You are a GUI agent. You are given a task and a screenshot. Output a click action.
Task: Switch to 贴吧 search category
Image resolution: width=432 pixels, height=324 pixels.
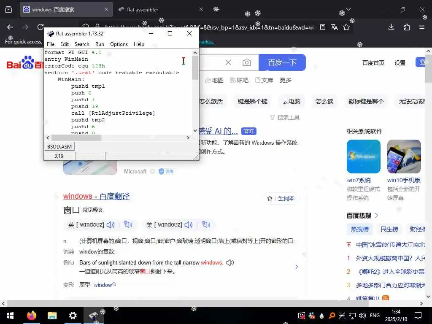[239, 80]
